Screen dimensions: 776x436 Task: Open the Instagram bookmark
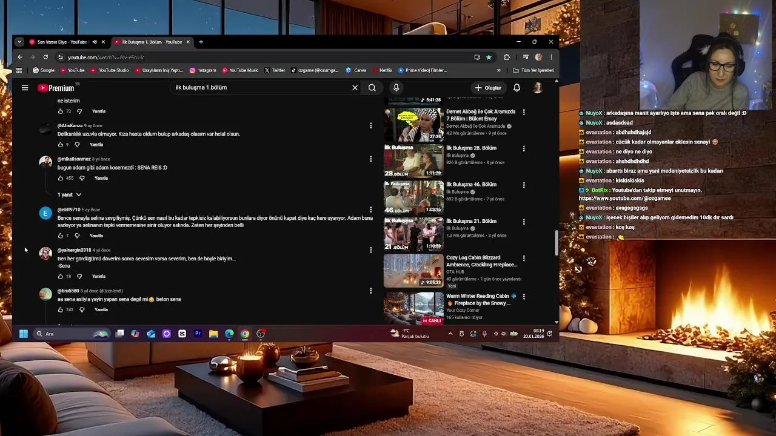click(202, 70)
